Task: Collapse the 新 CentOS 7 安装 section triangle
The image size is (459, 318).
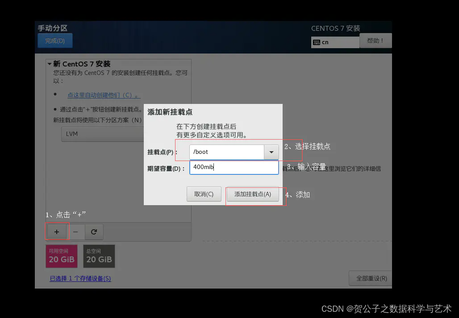Action: pyautogui.click(x=50, y=64)
